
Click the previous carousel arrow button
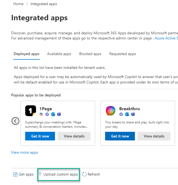click(x=15, y=121)
